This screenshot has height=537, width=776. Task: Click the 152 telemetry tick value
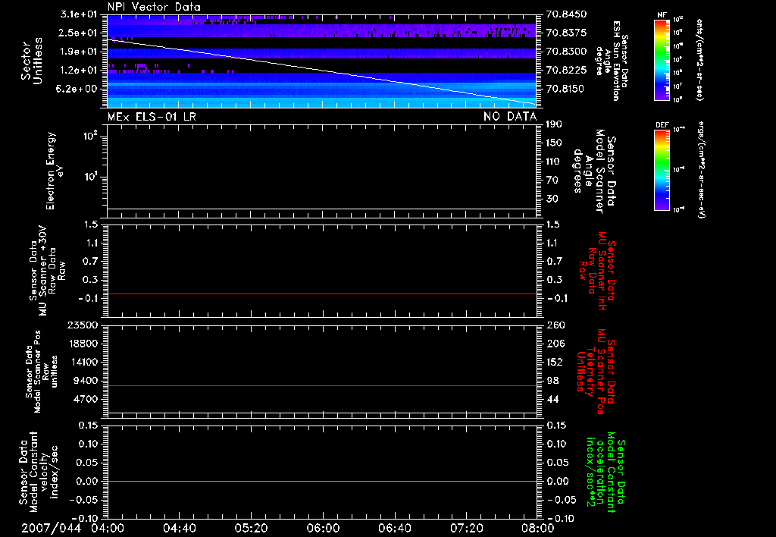[x=555, y=362]
